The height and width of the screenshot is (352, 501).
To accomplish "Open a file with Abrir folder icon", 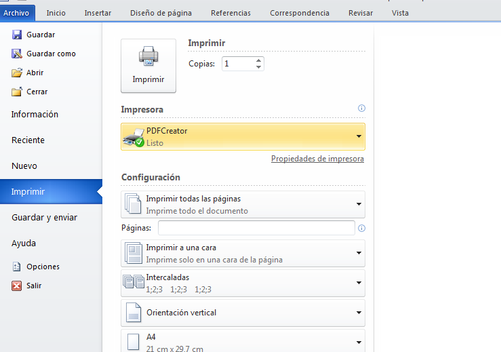I will click(x=17, y=73).
